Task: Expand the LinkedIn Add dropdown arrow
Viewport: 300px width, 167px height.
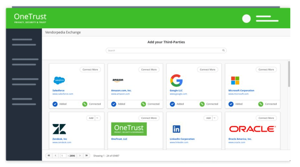Action: pos(215,118)
